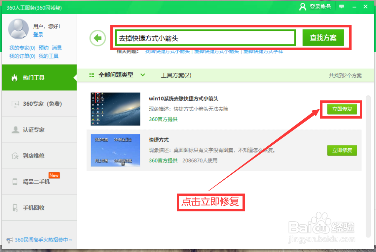Select the list-view icon beside 全部问题类型
This screenshot has width=376, height=252.
click(x=92, y=75)
